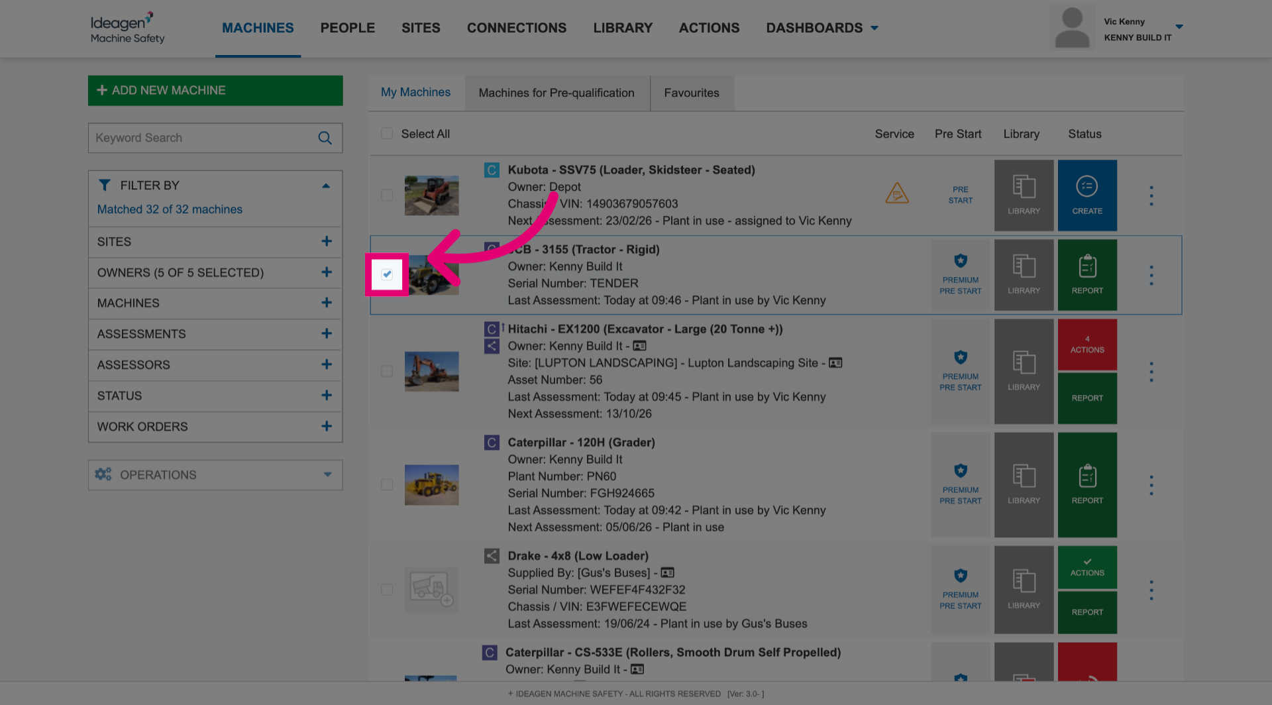View Report for Drake 4x8
Viewport: 1272px width, 705px height.
click(x=1087, y=612)
